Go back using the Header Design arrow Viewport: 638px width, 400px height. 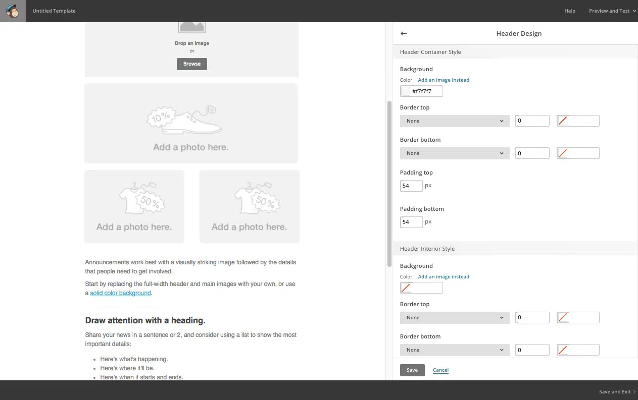coord(404,33)
